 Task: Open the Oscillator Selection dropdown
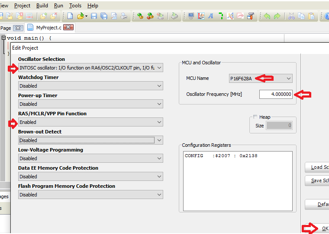coord(90,68)
